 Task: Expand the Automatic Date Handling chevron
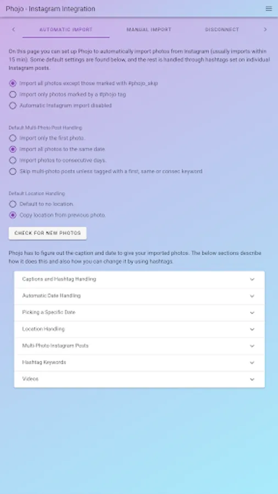pos(252,296)
